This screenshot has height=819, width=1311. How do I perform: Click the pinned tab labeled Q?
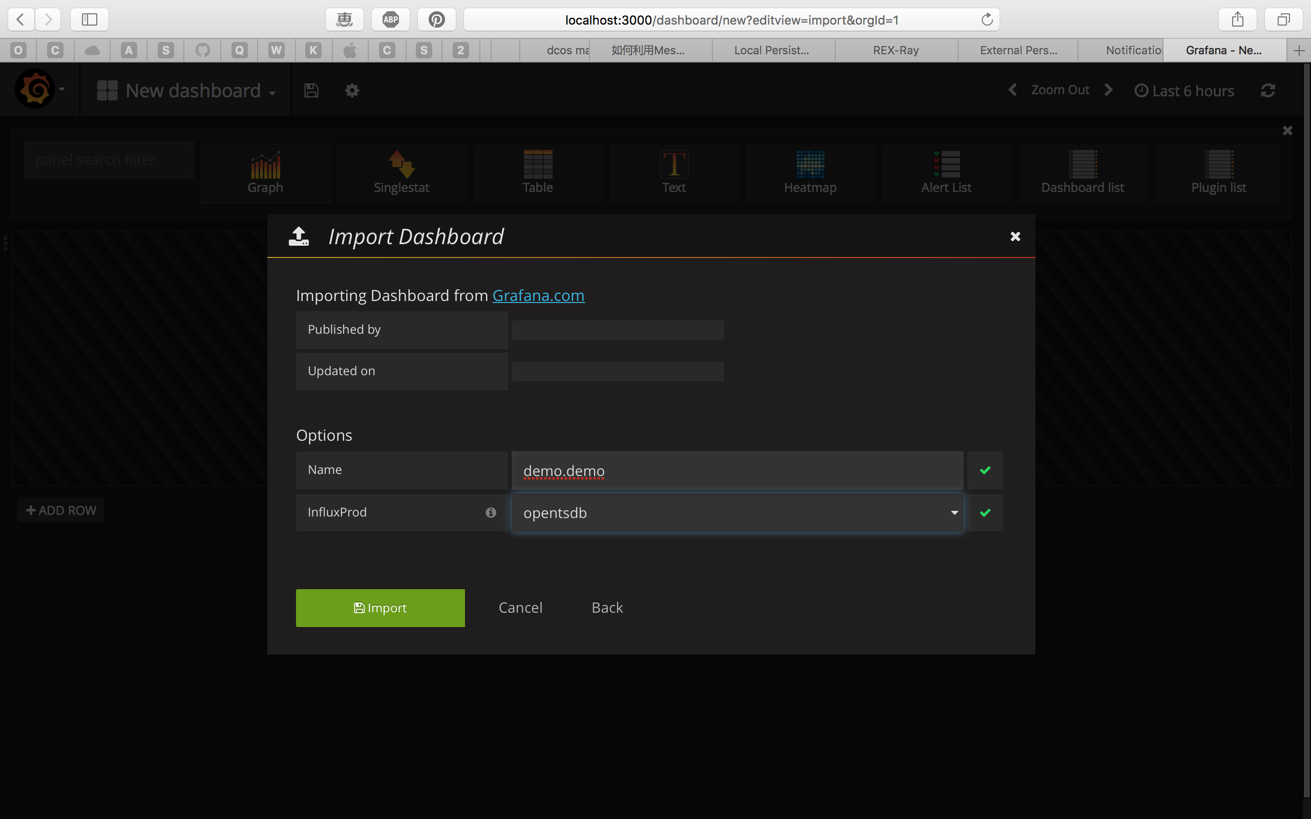point(240,50)
